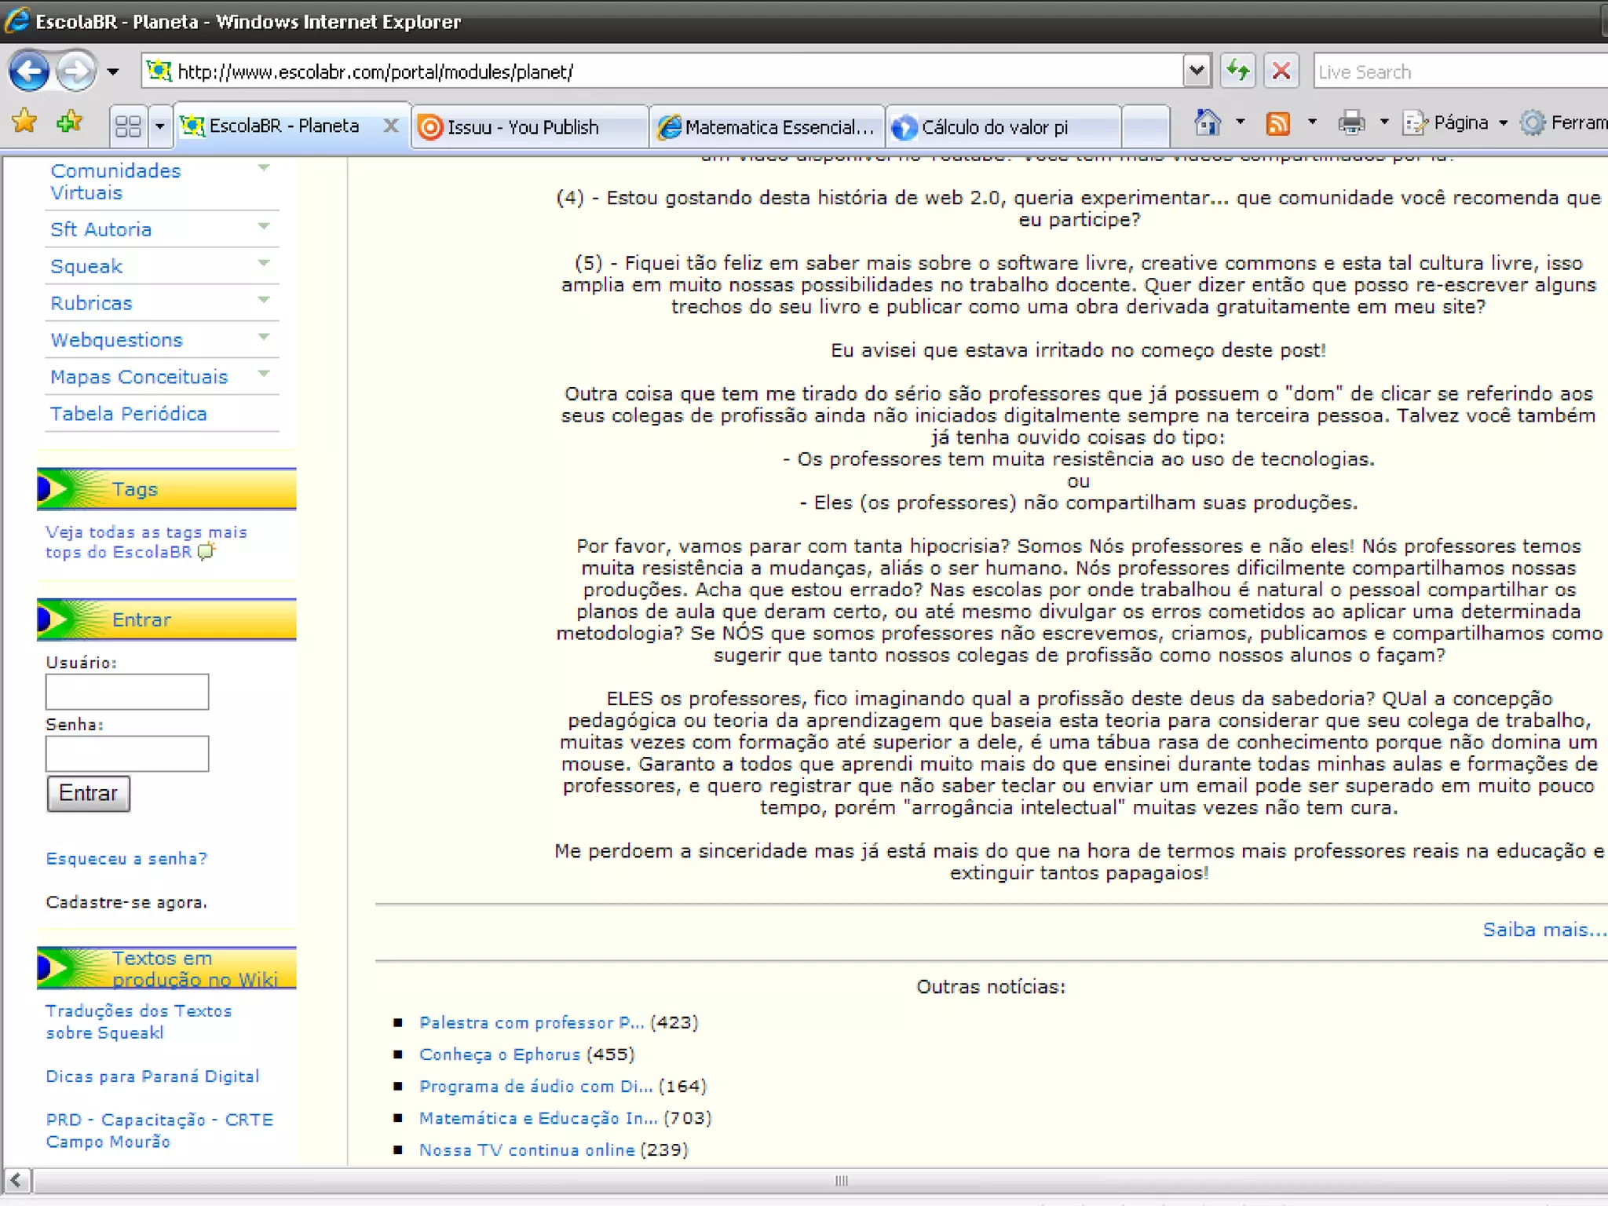Click the Forward navigation arrow
This screenshot has height=1206, width=1608.
76,72
